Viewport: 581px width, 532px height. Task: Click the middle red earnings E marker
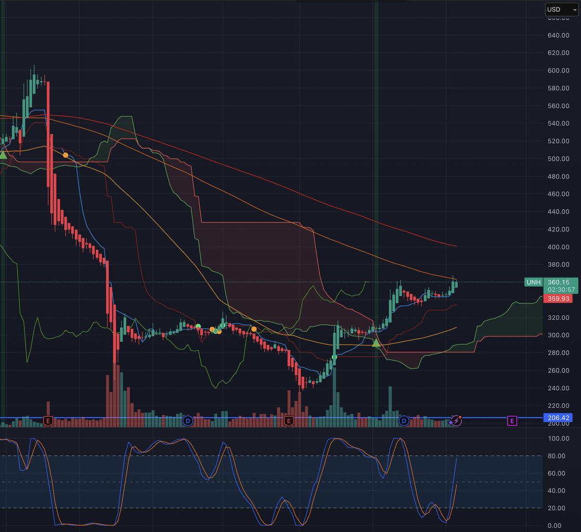[289, 420]
